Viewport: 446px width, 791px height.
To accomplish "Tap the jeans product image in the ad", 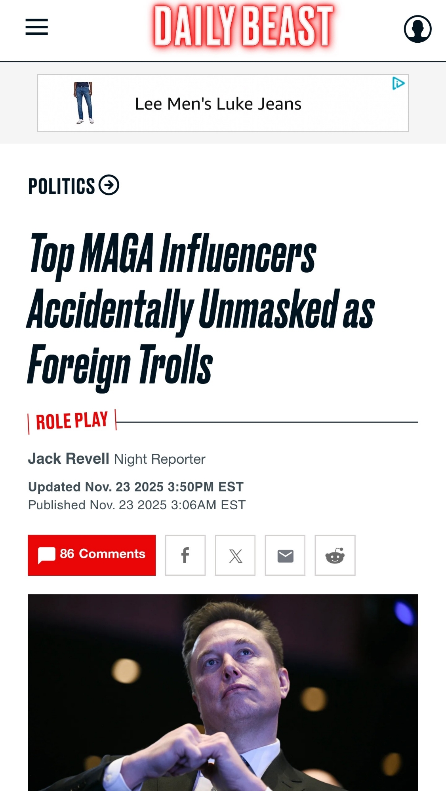I will coord(84,103).
